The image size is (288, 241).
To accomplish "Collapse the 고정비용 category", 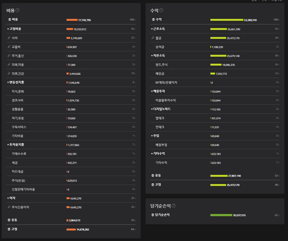I will tap(8, 29).
